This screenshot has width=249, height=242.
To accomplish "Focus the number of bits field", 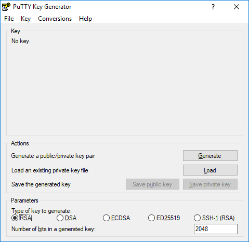I will [216, 229].
